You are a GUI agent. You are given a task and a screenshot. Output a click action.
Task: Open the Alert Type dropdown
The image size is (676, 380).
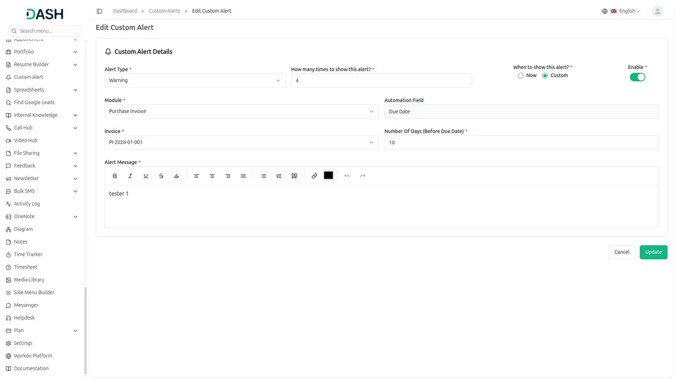point(195,81)
